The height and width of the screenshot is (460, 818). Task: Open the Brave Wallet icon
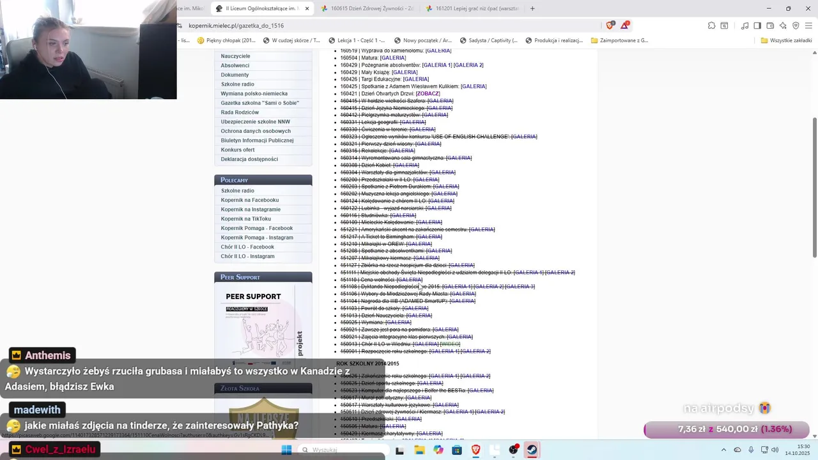tap(770, 26)
